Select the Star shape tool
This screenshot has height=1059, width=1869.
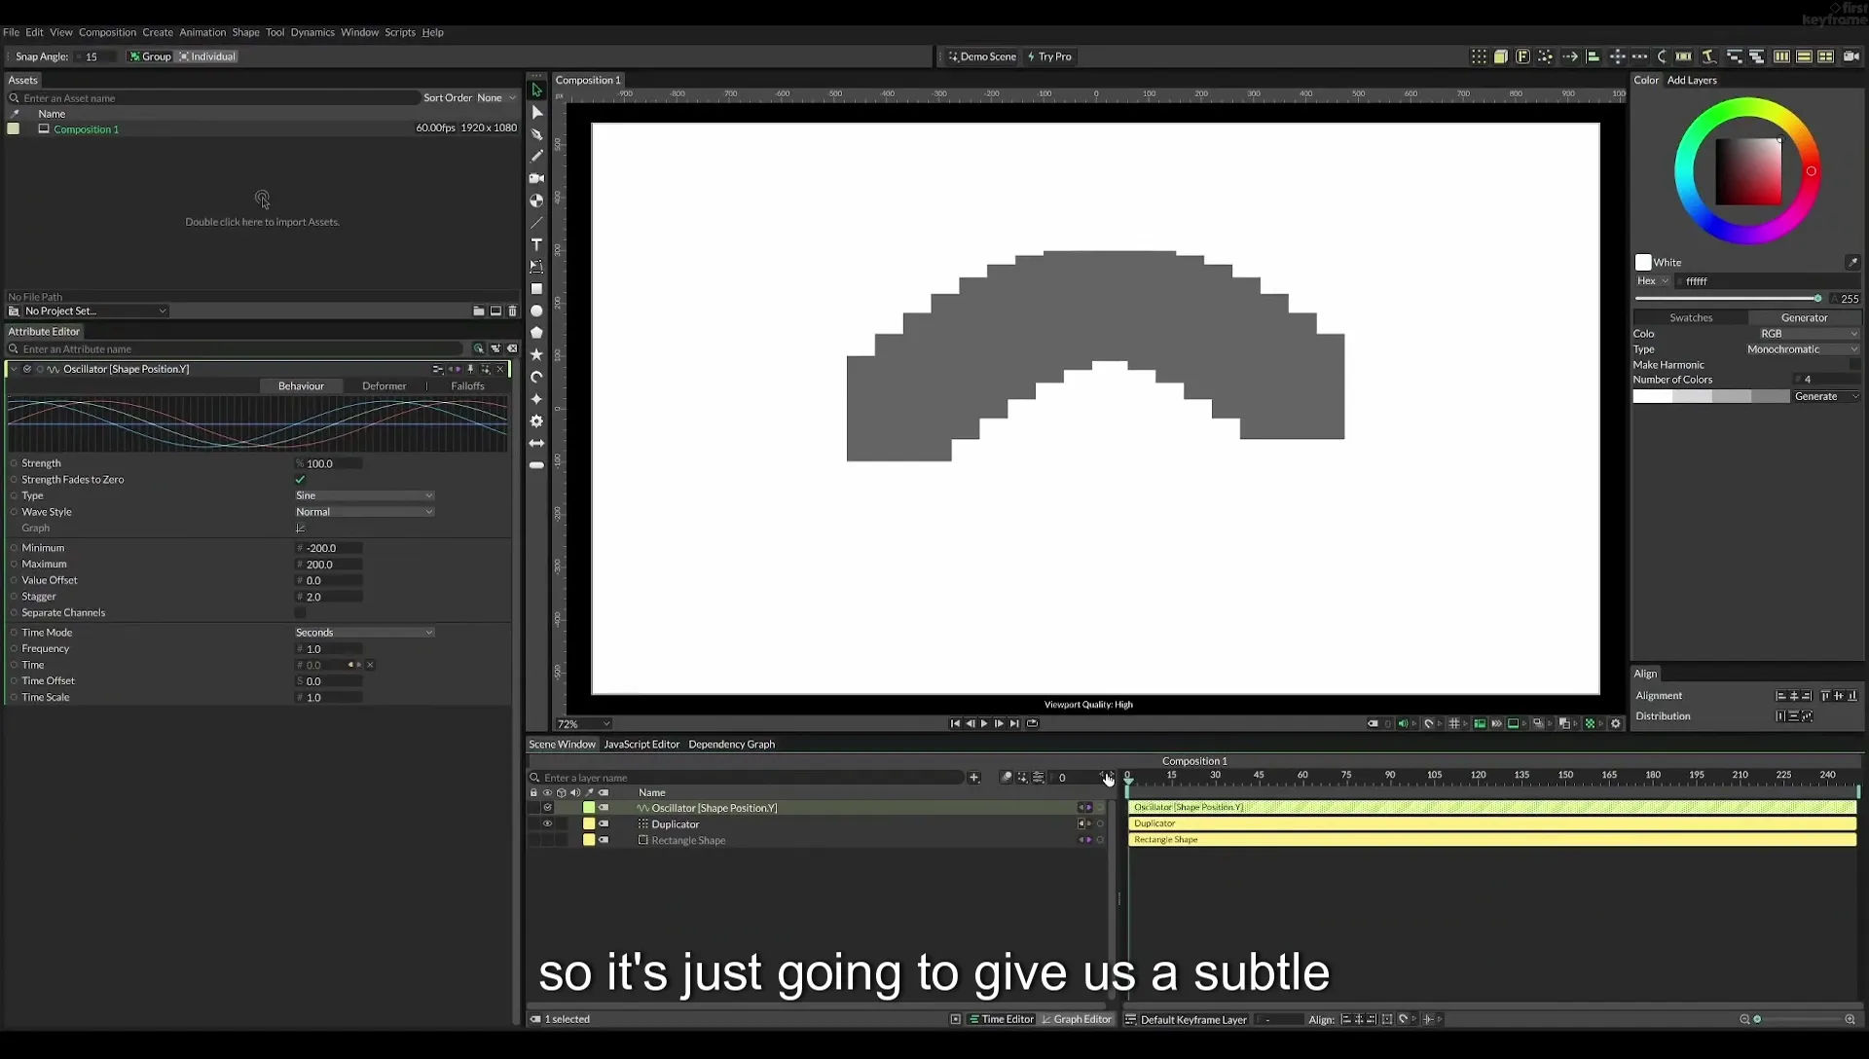[536, 355]
